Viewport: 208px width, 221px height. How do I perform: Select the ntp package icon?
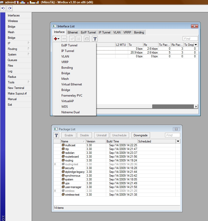[x=63, y=149]
